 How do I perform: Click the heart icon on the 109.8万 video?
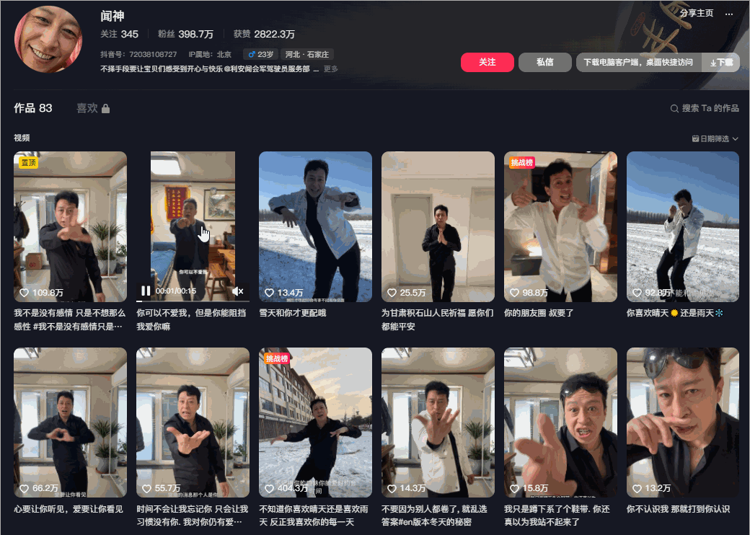(24, 293)
